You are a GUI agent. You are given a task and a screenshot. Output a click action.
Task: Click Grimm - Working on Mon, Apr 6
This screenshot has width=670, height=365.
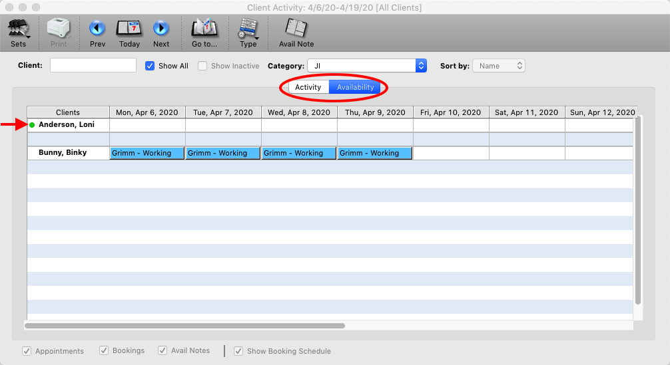(147, 153)
